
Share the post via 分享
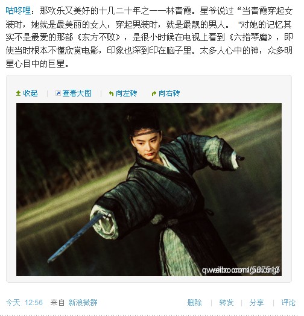point(256,303)
